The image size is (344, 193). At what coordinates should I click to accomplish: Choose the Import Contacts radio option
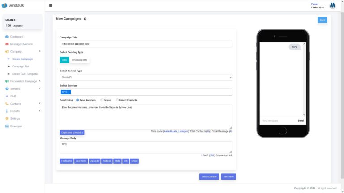117,100
